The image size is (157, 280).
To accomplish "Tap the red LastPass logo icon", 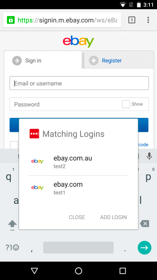I will coord(34,133).
